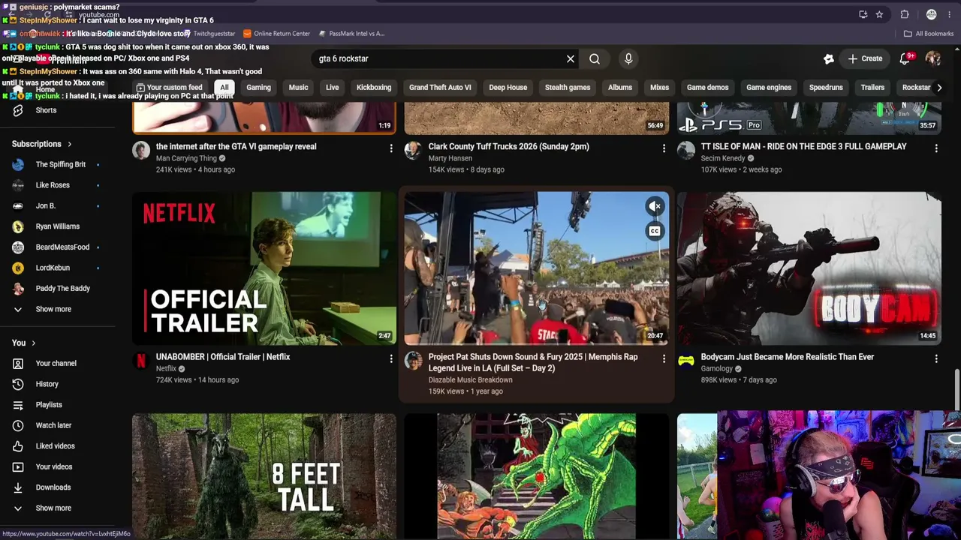Open The Spiffing Brit subscription
961x540 pixels.
coord(60,164)
